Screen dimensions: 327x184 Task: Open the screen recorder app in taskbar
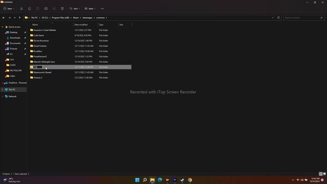click(x=167, y=180)
